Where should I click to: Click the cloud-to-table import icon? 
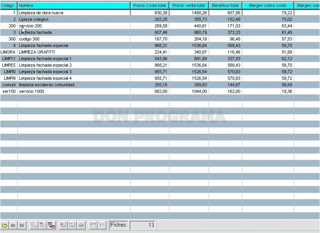pyautogui.click(x=43, y=225)
